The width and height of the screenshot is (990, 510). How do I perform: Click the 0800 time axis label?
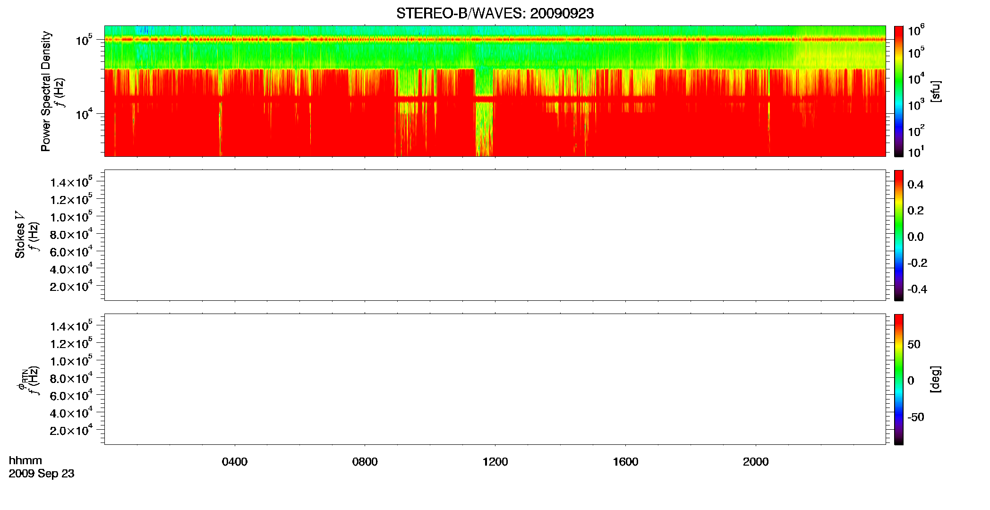pos(365,462)
